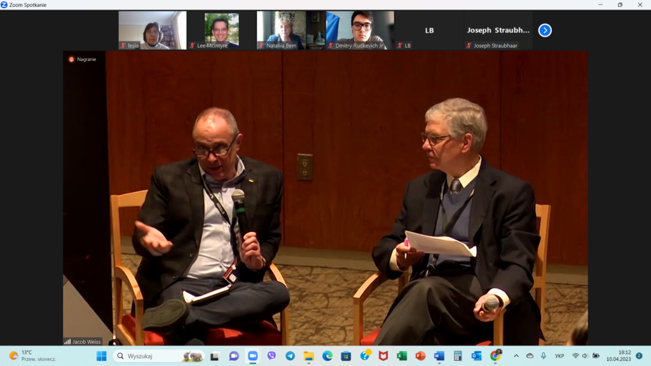The height and width of the screenshot is (366, 651).
Task: Click the Joseph Straubhaar participant tile
Action: 498,30
